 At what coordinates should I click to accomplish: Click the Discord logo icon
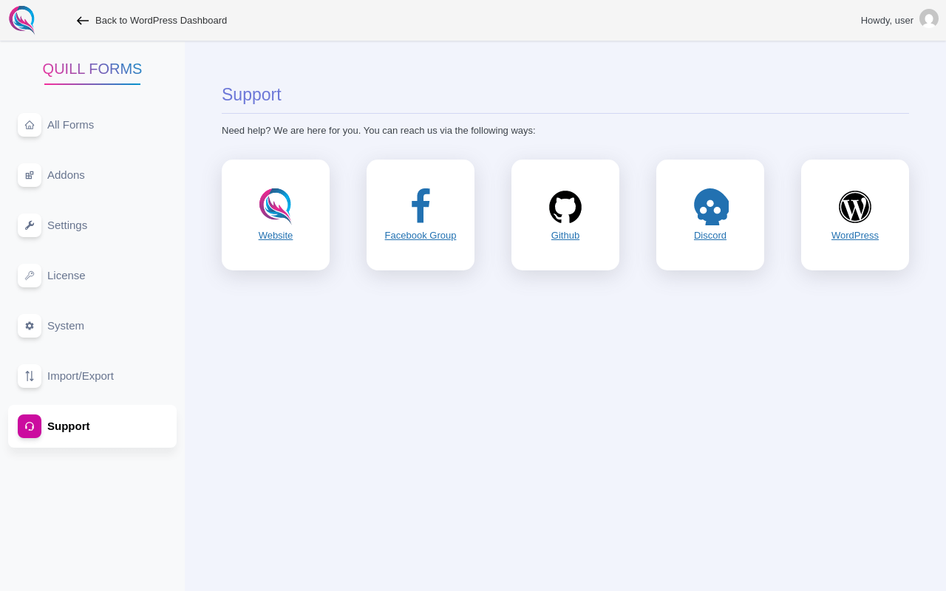[x=711, y=207]
